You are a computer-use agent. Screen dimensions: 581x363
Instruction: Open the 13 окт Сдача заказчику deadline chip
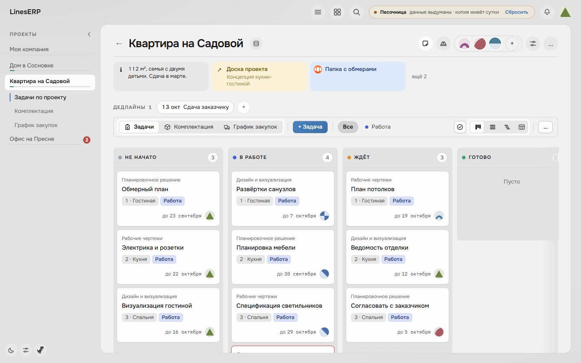point(195,107)
